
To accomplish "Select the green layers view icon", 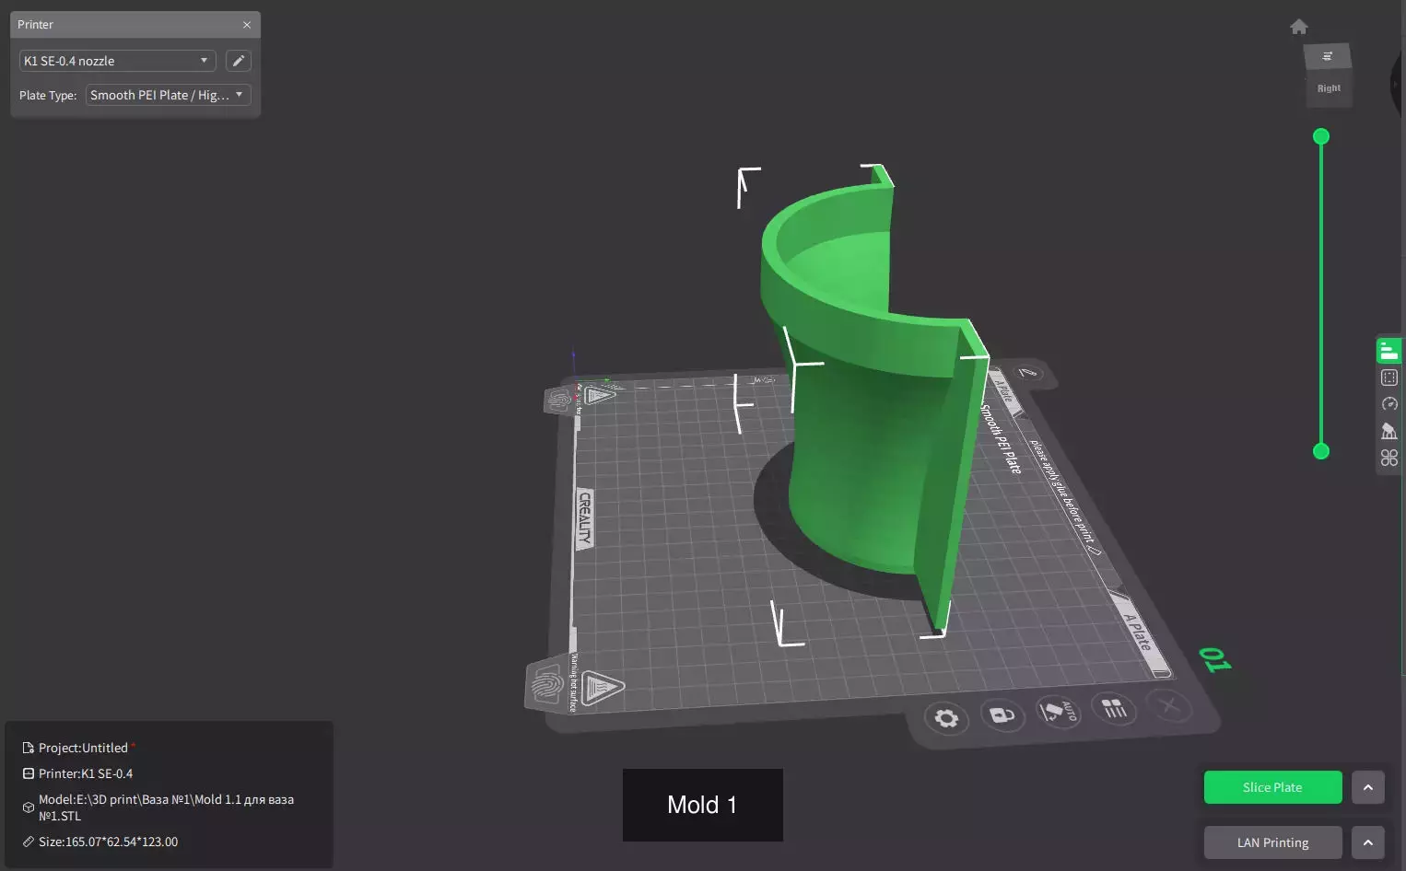I will 1388,351.
